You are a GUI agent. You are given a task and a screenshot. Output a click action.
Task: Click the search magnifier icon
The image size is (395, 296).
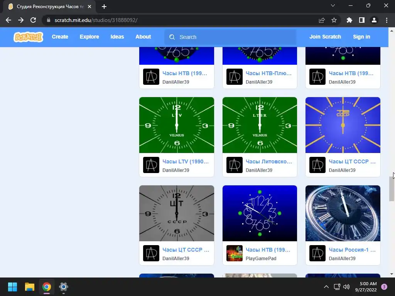(172, 37)
